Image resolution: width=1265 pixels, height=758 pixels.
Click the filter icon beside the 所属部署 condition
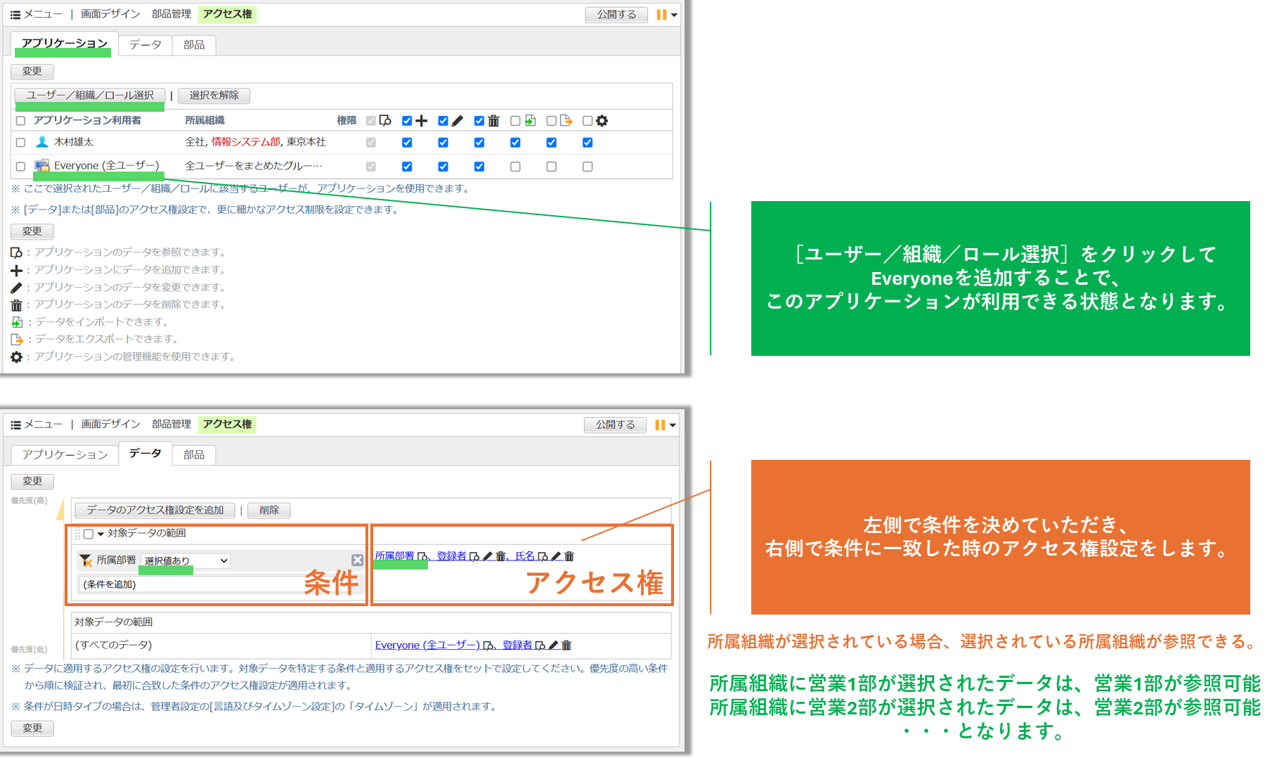click(86, 560)
